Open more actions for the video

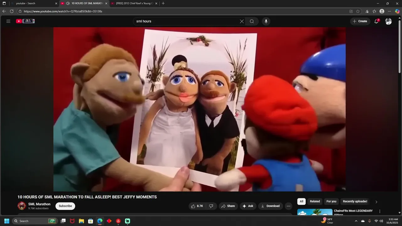tap(288, 206)
